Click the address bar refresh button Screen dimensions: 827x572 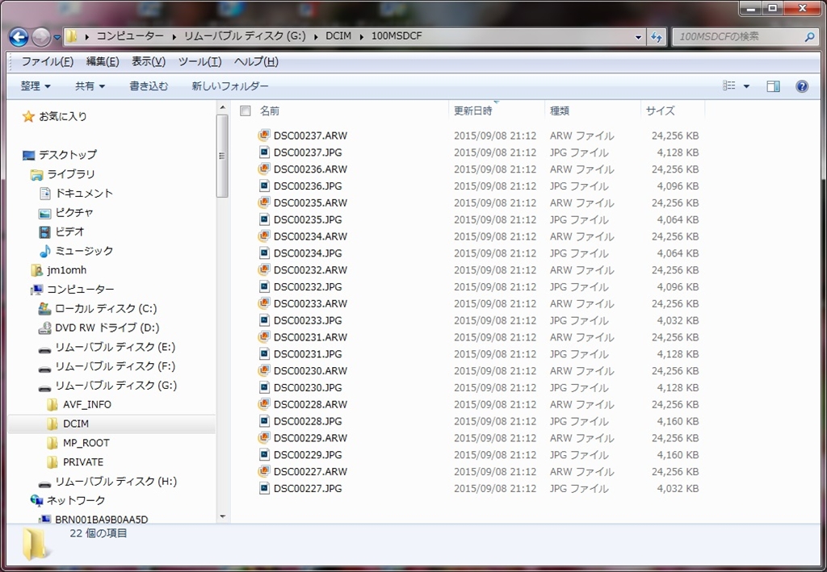pyautogui.click(x=657, y=37)
